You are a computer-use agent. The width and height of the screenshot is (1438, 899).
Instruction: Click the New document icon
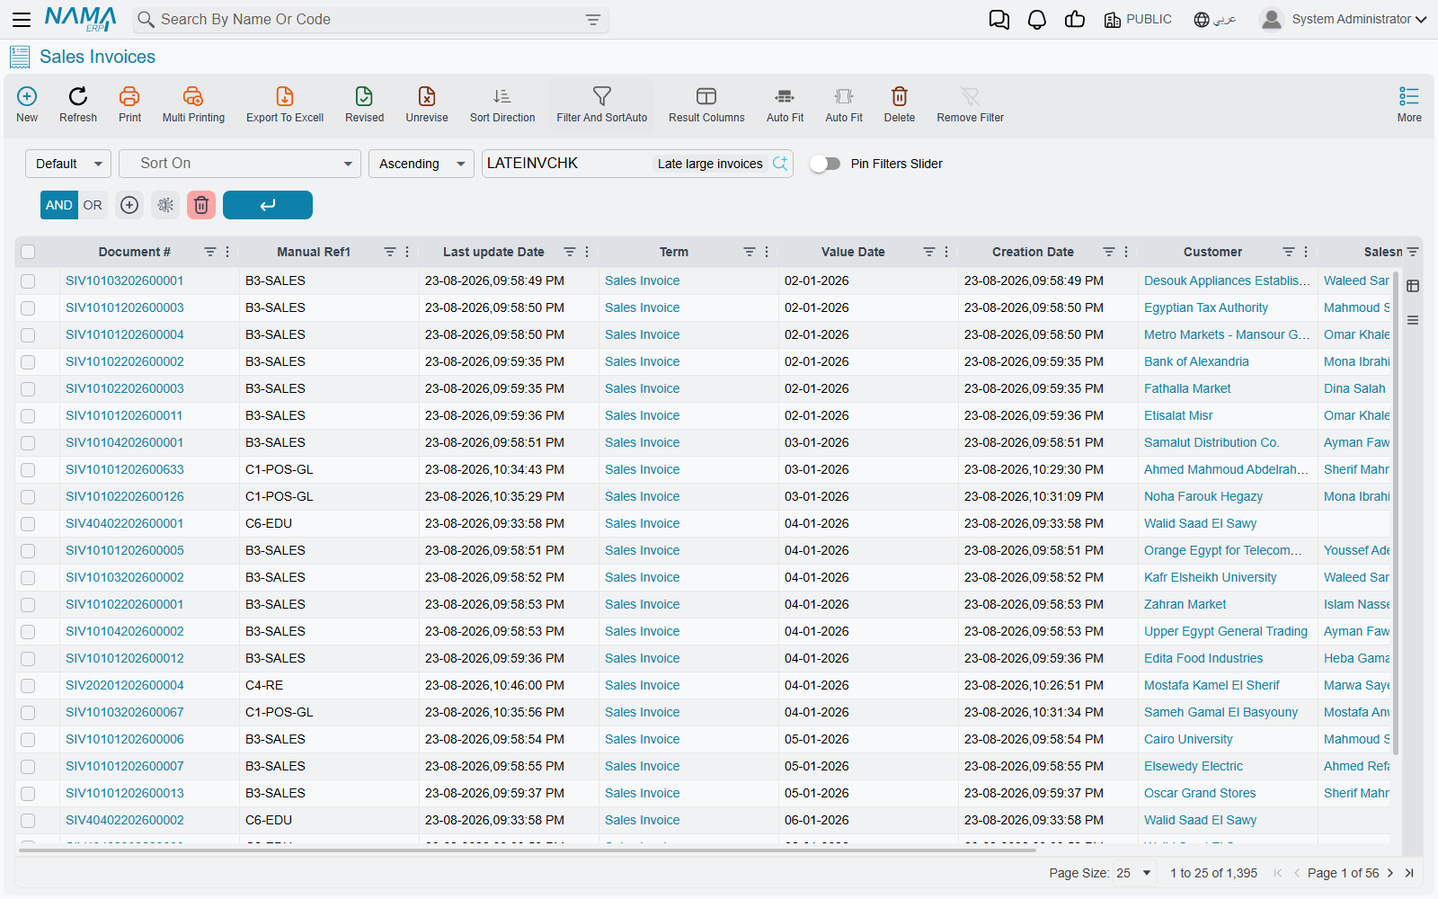(x=27, y=104)
